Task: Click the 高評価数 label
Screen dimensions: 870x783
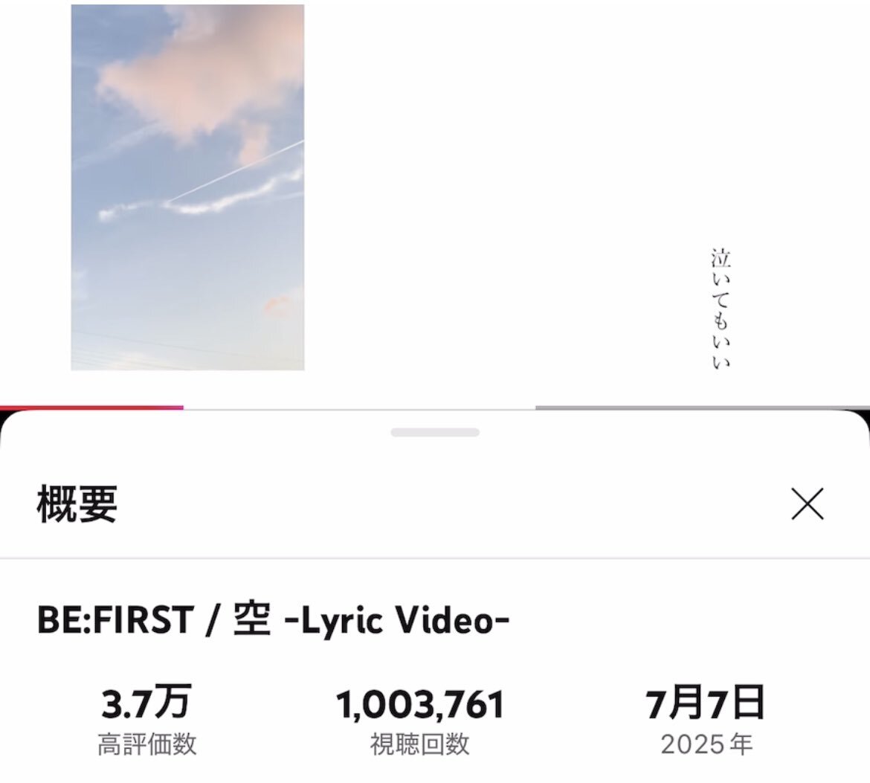Action: (147, 744)
